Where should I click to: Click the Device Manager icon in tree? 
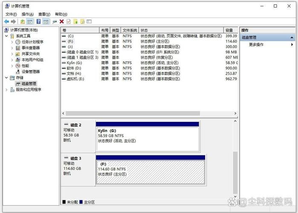[18, 72]
